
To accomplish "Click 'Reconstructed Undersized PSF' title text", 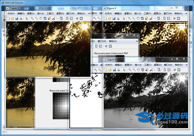I will coord(111,53).
